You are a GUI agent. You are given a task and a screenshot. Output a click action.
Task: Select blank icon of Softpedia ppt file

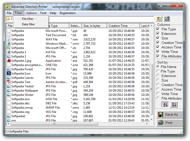[x=9, y=31]
